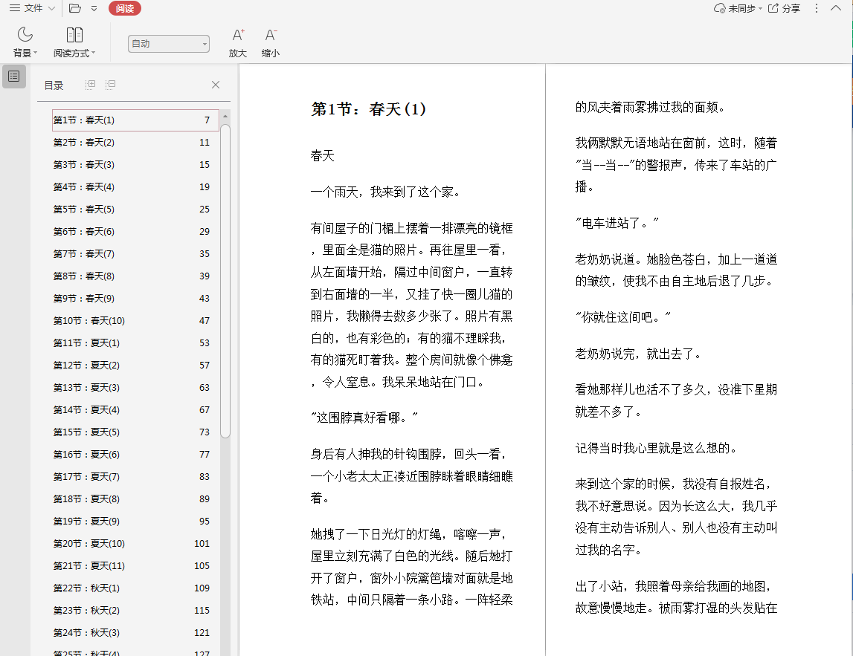This screenshot has height=656, width=853.
Task: Click the contents panel vertical scrollbar
Action: click(x=225, y=282)
